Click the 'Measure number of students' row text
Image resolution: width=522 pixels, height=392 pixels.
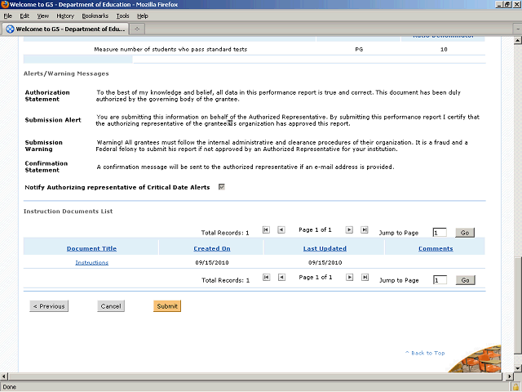point(170,49)
